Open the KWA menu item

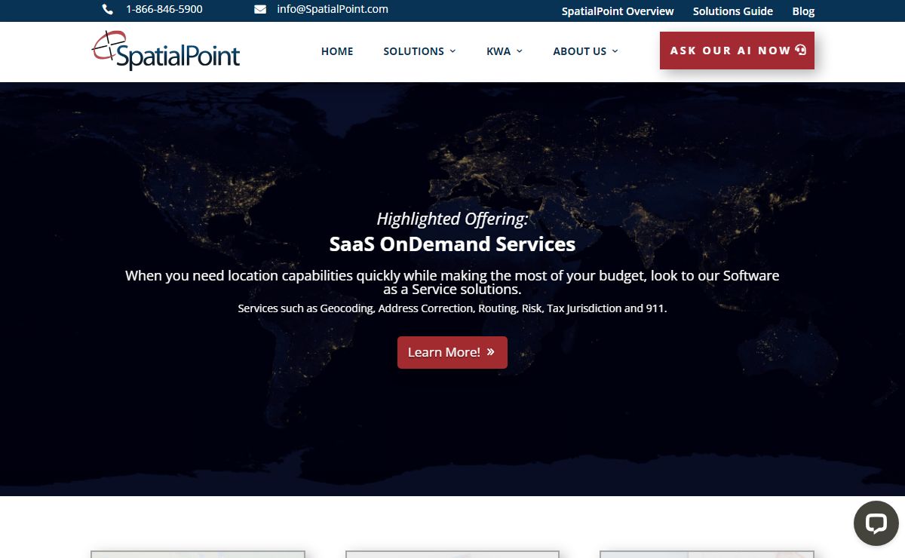499,51
